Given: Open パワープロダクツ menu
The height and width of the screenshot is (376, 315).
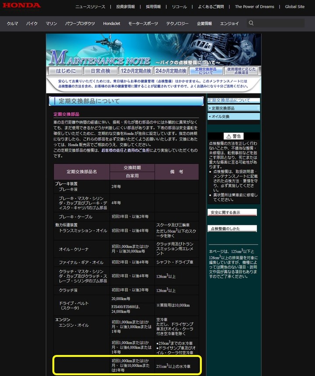Looking at the screenshot, I should [x=80, y=24].
